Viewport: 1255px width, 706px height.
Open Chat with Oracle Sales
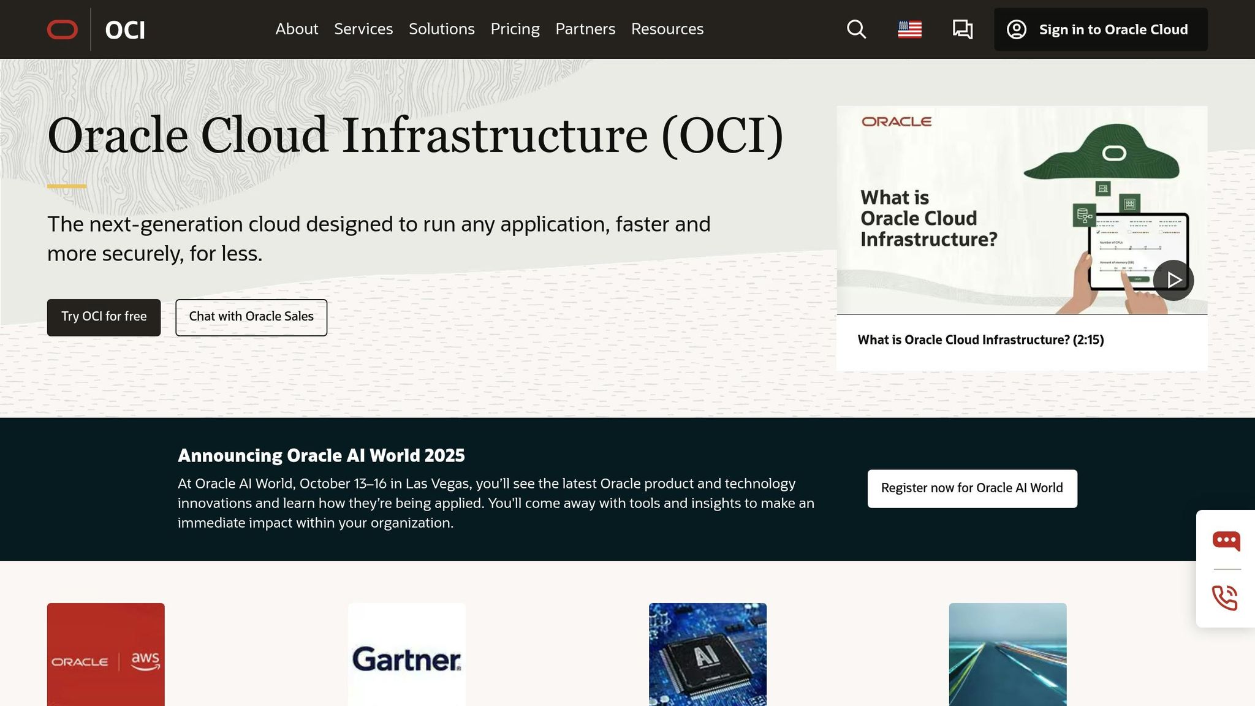[x=251, y=317]
